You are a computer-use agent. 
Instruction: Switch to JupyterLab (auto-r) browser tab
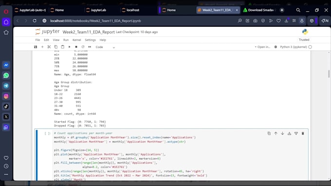click(30, 10)
